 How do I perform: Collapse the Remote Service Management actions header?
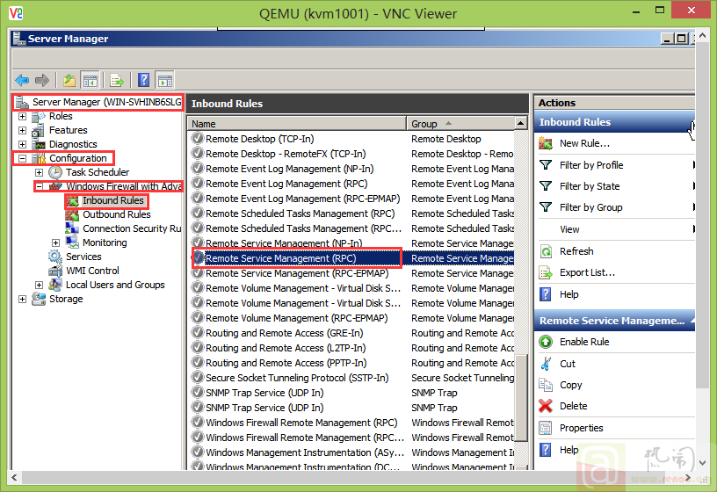(x=692, y=321)
